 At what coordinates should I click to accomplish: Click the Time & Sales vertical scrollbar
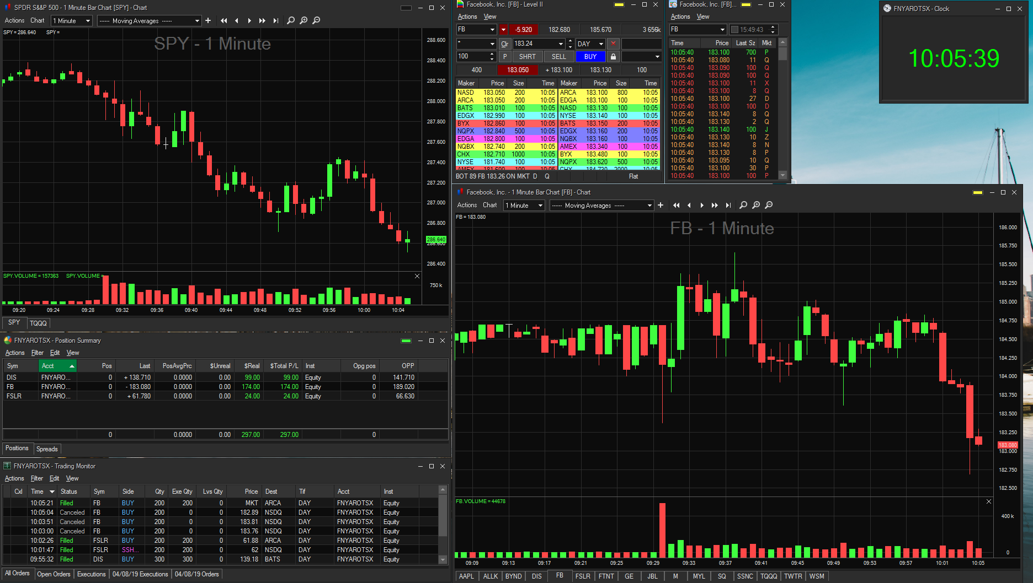tap(782, 109)
